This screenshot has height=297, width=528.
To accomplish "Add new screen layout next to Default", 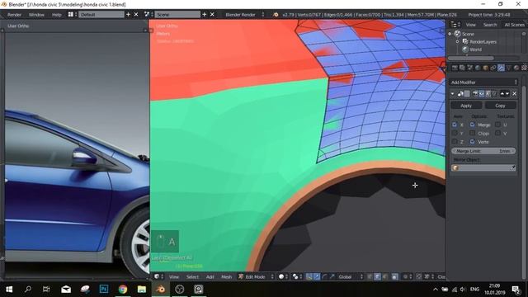I will tap(128, 15).
